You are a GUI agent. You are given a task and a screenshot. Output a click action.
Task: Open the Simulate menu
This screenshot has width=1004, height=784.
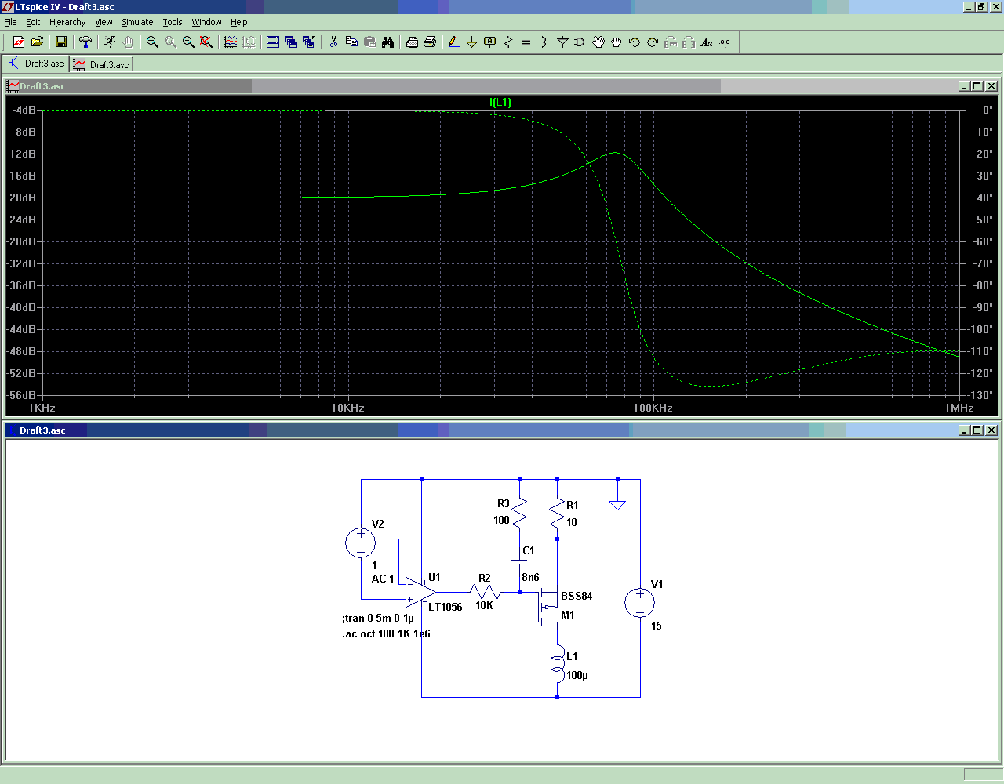(137, 22)
